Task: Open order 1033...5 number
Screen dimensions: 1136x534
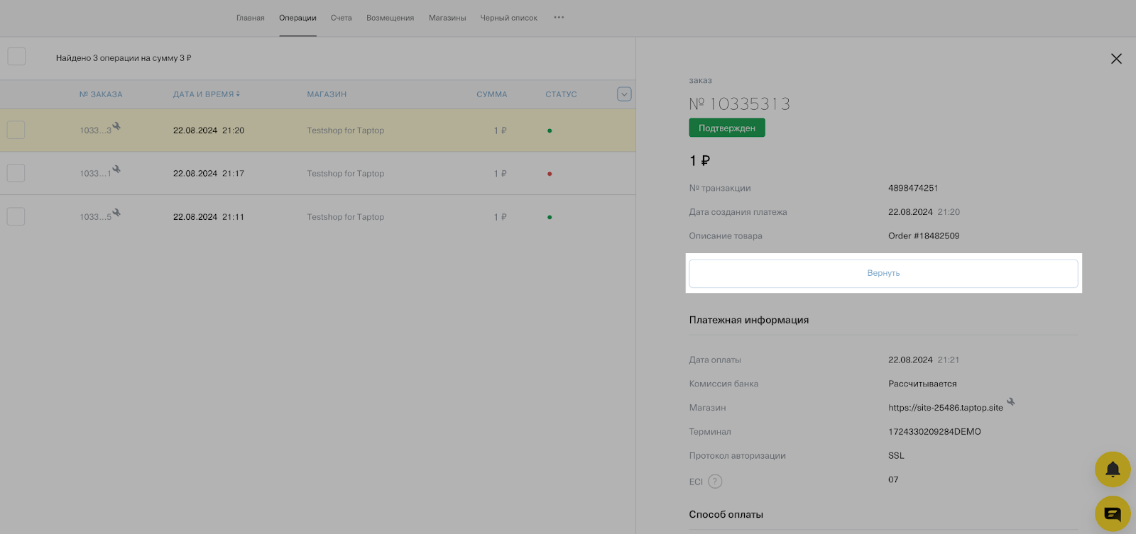Action: (95, 217)
